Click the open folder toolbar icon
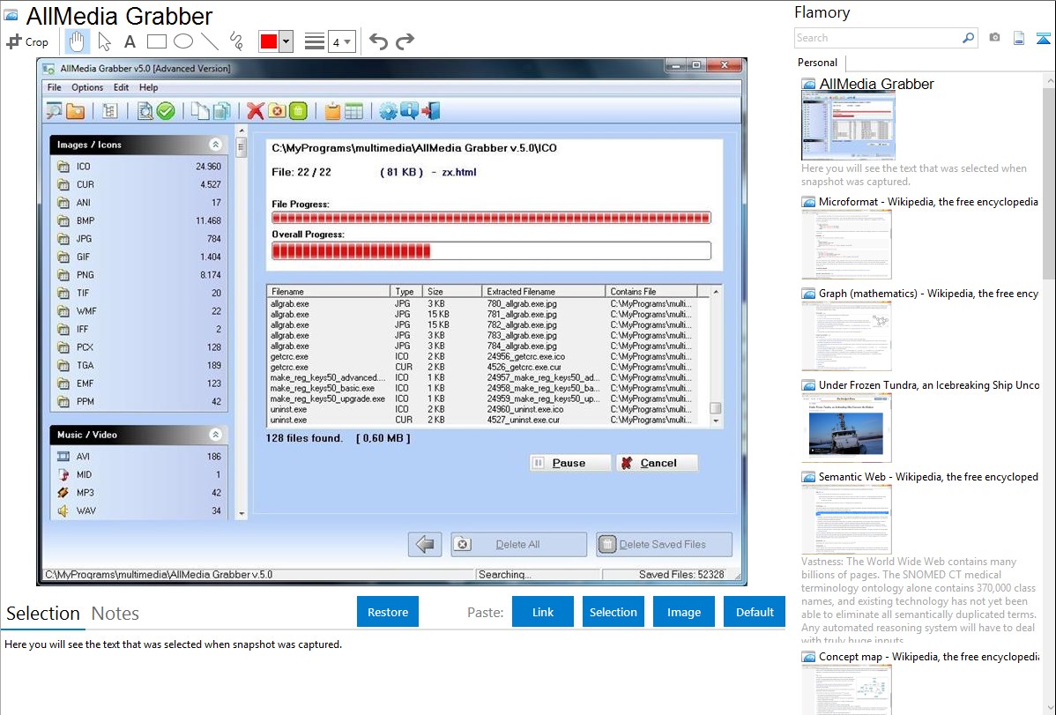The width and height of the screenshot is (1056, 715). (x=76, y=111)
